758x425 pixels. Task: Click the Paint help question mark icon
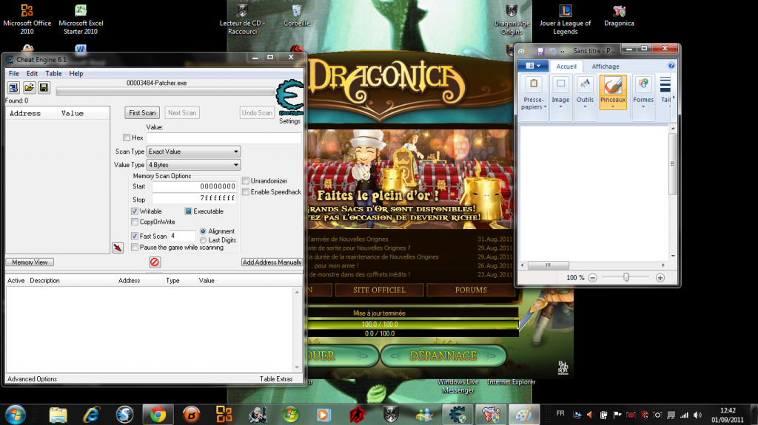point(671,66)
